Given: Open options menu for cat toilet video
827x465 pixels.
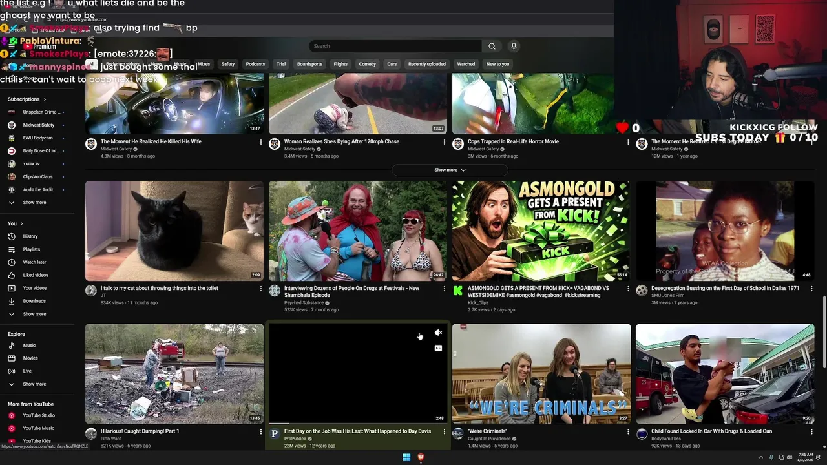Looking at the screenshot, I should pyautogui.click(x=261, y=289).
